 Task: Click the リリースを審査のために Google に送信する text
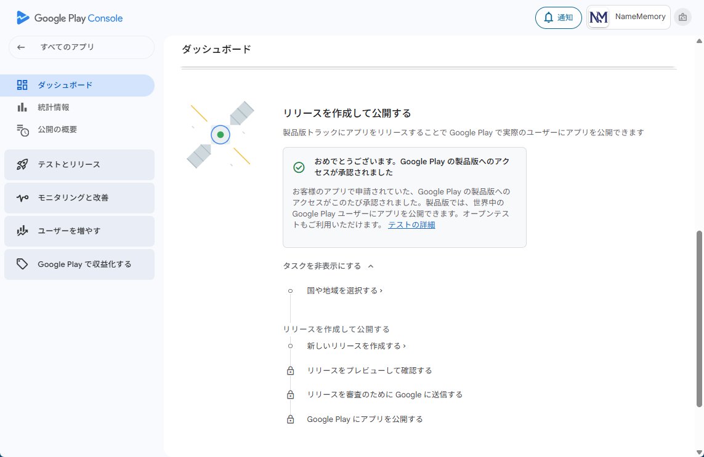pos(384,395)
